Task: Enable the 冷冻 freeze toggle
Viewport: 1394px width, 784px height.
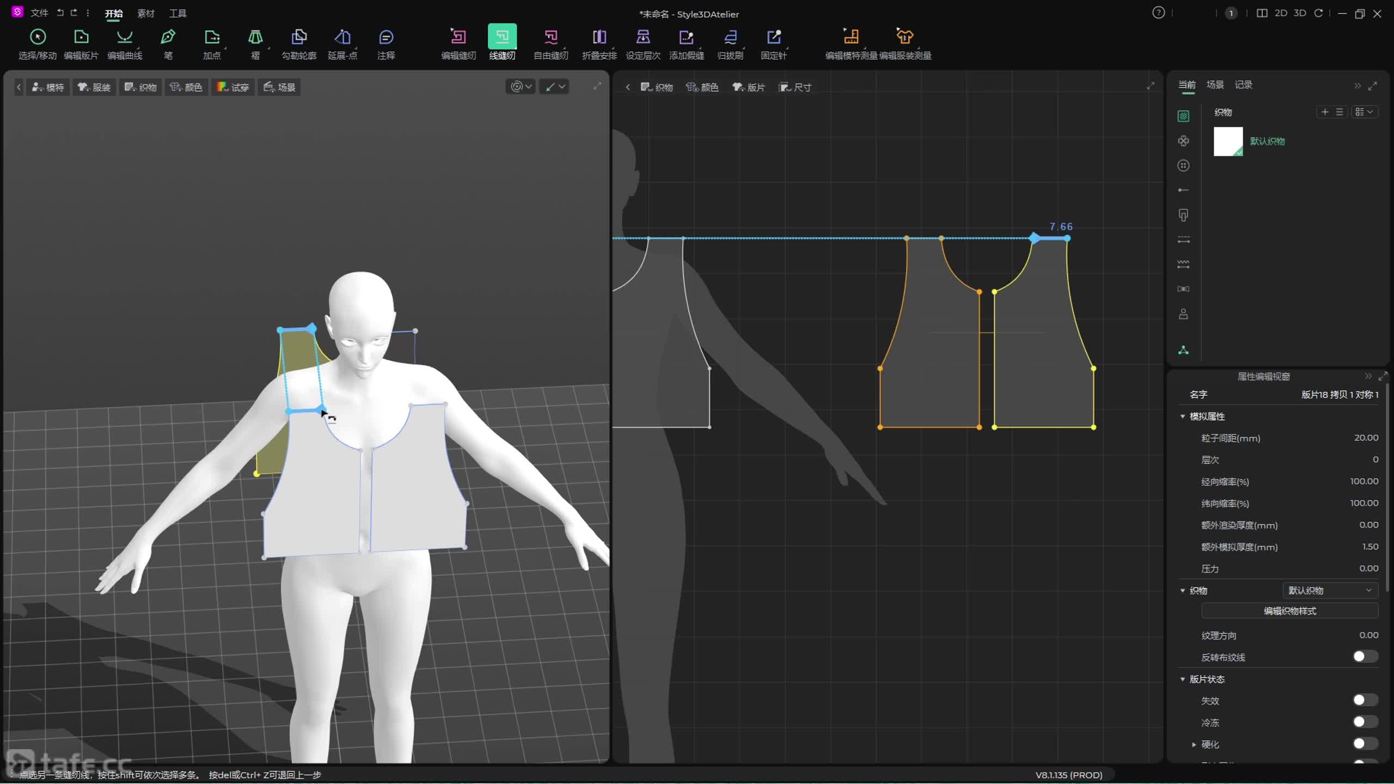Action: 1365,722
